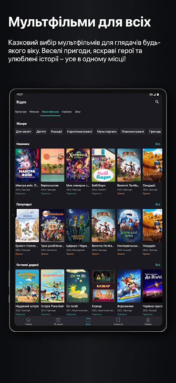Show all Популярні via Всі link
The height and width of the screenshot is (383, 176).
[x=158, y=204]
